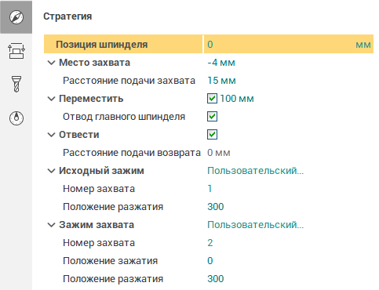This screenshot has width=379, height=290.
Task: Select Номер захвата label under Исходный зажим
Action: [x=99, y=189]
